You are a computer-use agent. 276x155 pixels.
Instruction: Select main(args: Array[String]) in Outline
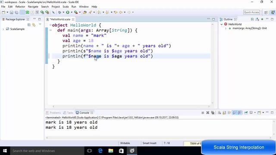point(250,28)
